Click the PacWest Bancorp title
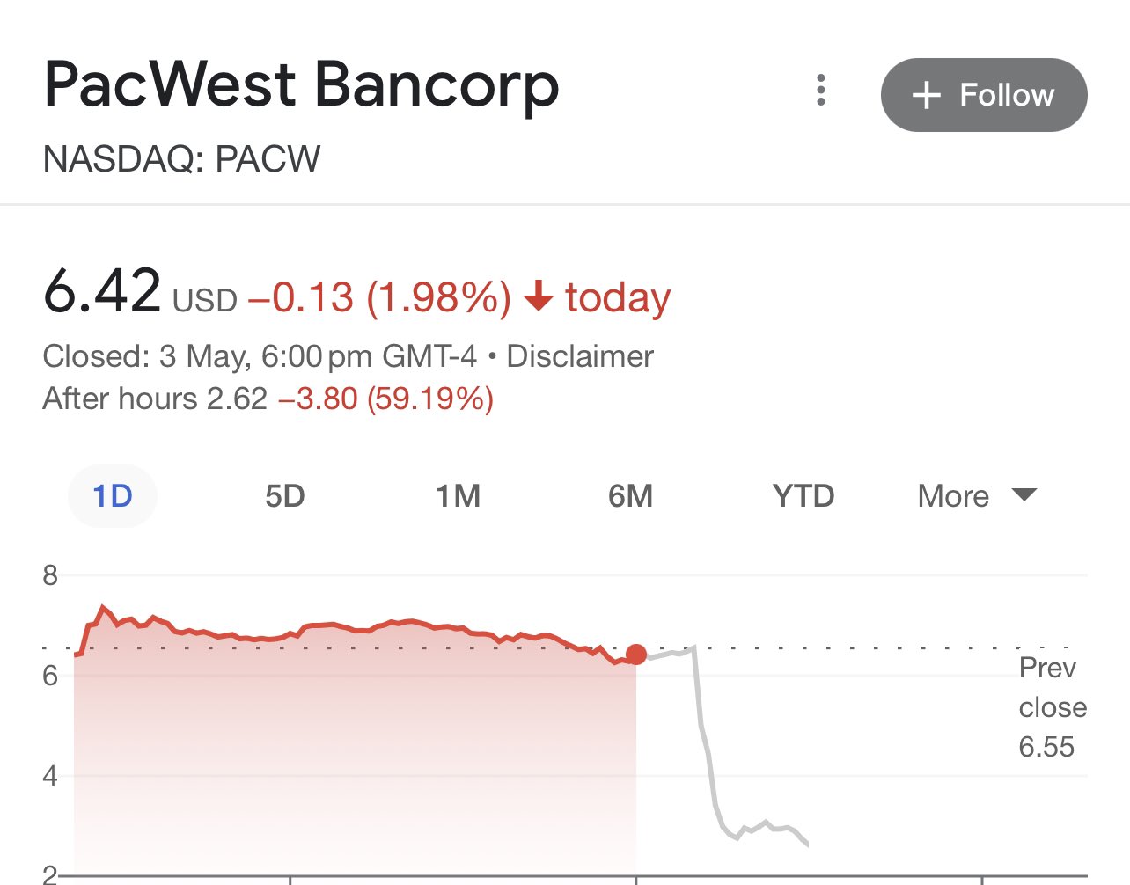 pos(302,85)
